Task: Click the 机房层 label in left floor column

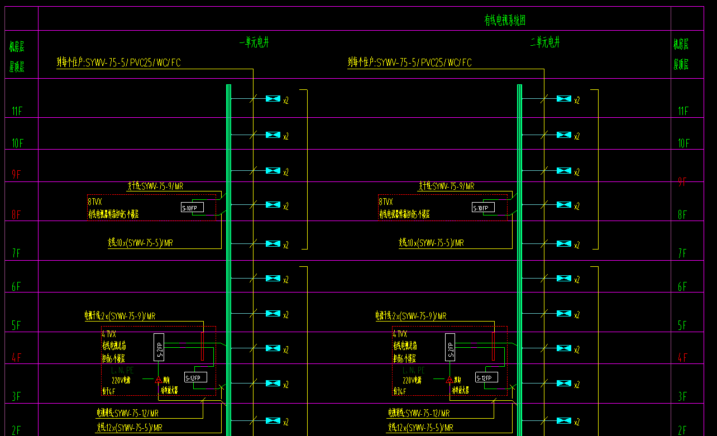Action: pos(17,46)
